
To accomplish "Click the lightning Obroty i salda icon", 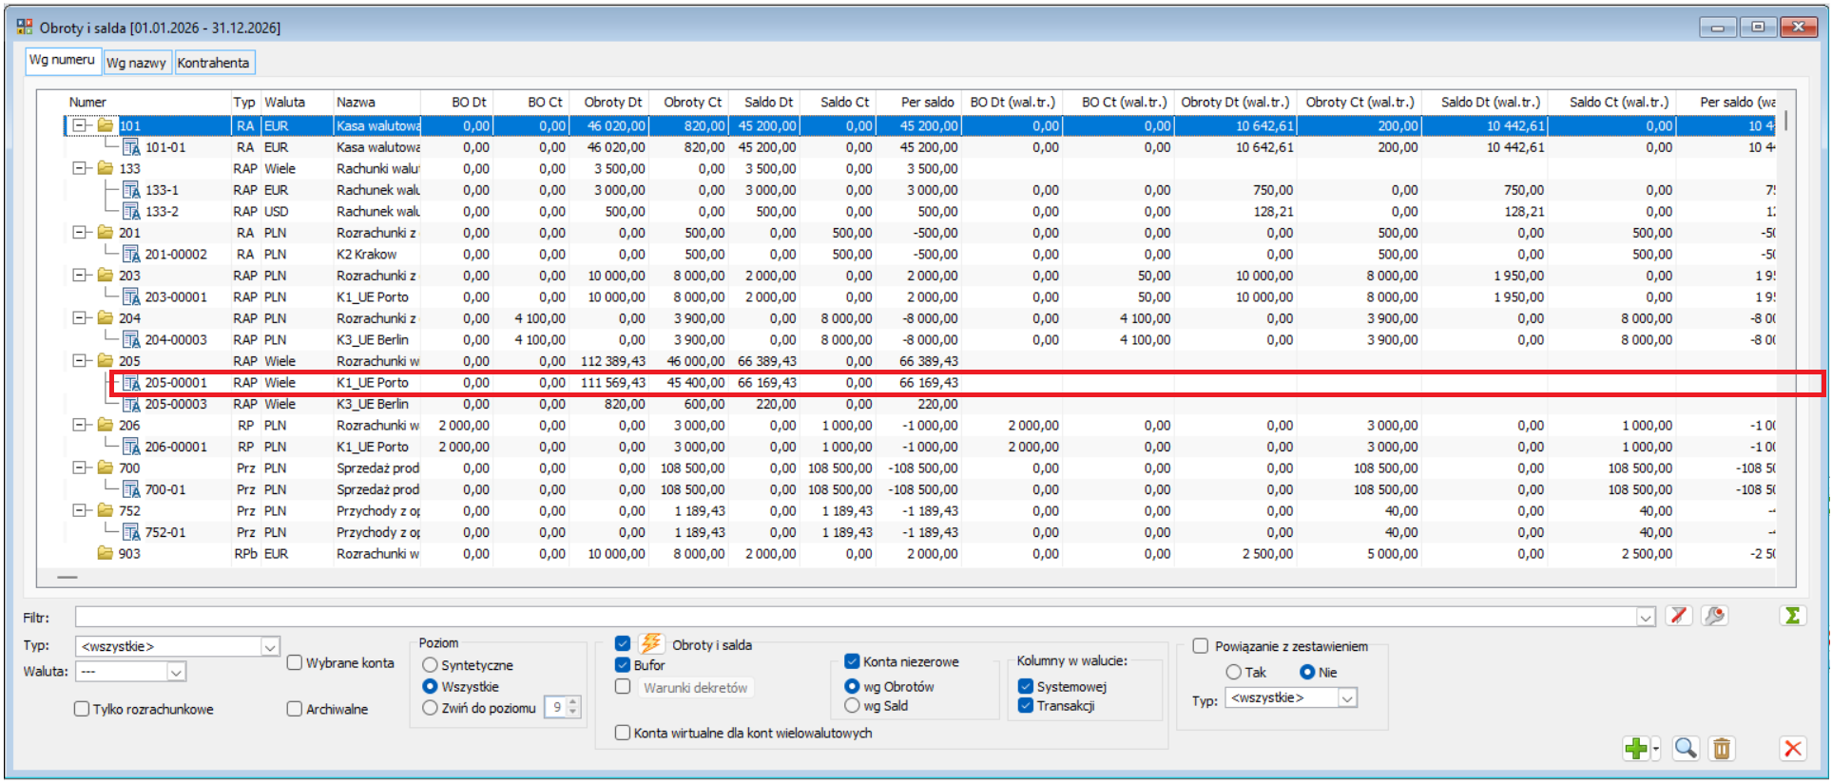I will pos(651,643).
